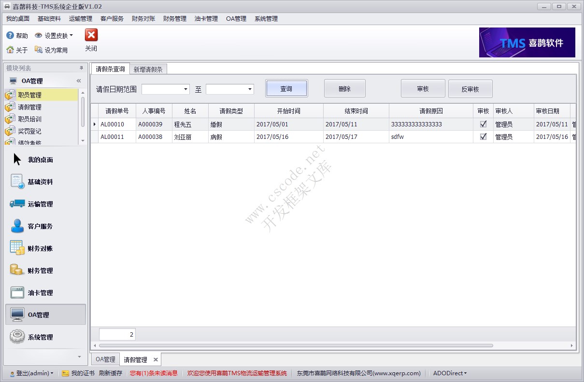This screenshot has width=584, height=382.
Task: Open 客户服务 person icon in sidebar
Action: pyautogui.click(x=17, y=226)
